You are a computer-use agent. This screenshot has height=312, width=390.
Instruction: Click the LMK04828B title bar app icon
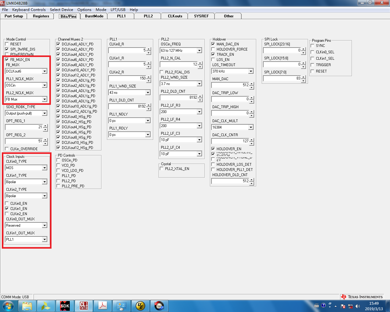click(3, 3)
